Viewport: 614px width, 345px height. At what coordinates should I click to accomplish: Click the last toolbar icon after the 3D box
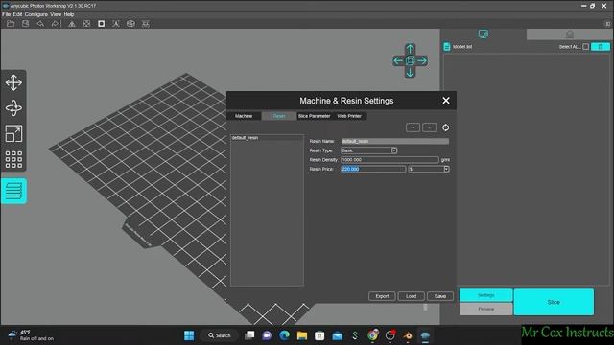tap(145, 24)
